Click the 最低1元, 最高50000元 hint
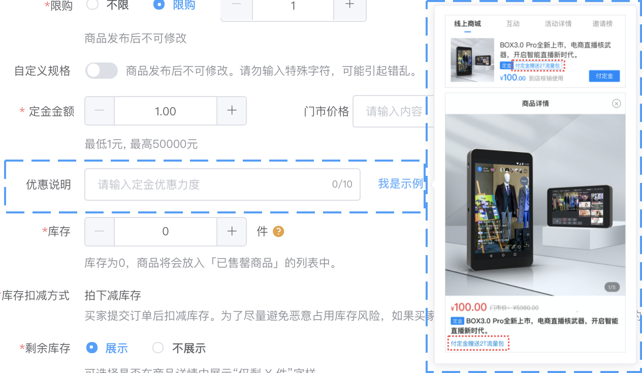The width and height of the screenshot is (642, 373). [141, 144]
